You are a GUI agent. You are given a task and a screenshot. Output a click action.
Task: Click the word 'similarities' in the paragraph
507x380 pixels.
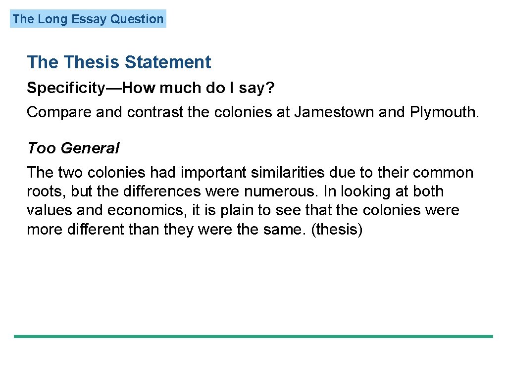288,172
